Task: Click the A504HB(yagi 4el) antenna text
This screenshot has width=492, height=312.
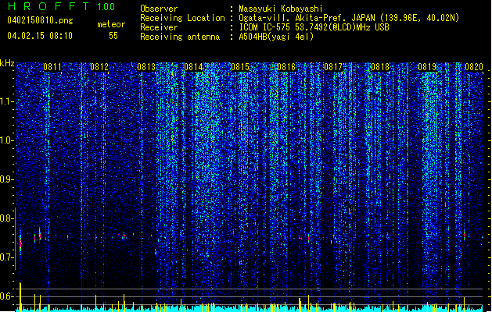Action: [276, 37]
